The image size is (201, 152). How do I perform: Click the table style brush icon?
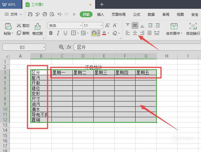83,33
